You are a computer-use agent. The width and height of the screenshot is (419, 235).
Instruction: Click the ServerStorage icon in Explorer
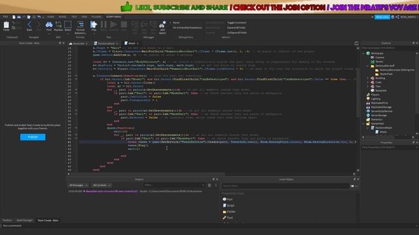point(368,116)
